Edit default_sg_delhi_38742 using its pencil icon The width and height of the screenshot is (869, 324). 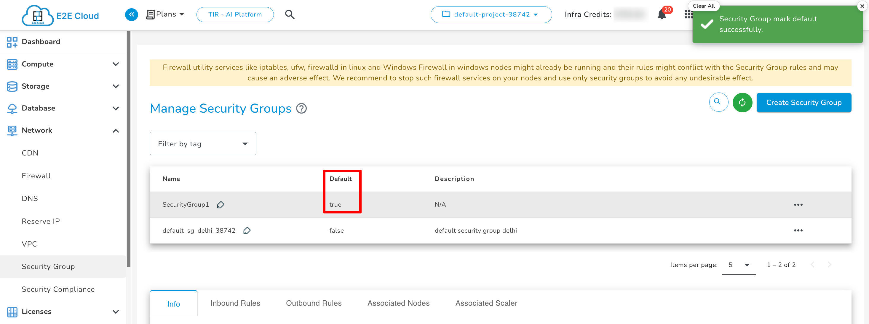[x=247, y=231]
